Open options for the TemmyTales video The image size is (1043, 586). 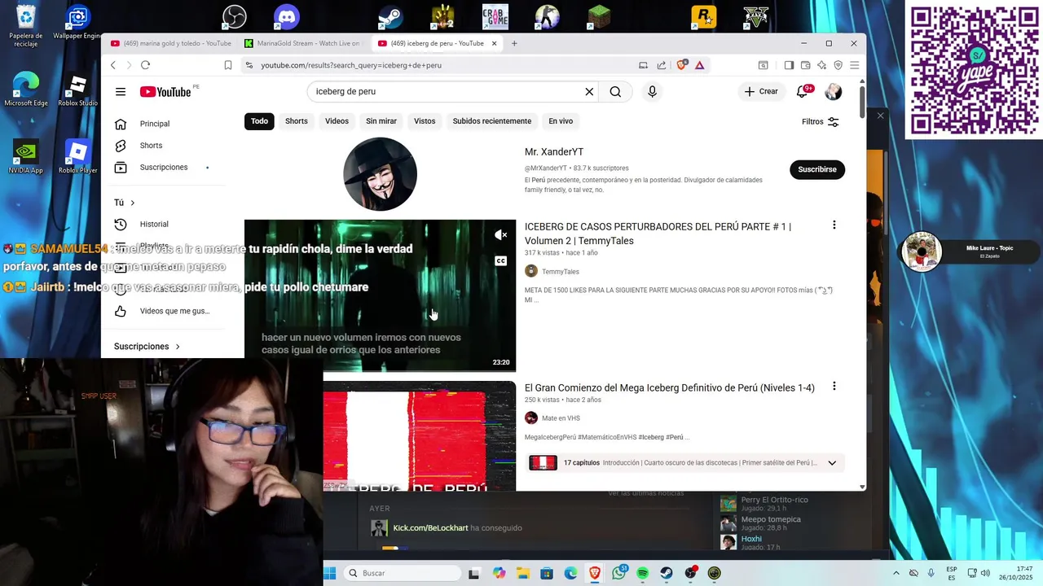click(x=834, y=225)
